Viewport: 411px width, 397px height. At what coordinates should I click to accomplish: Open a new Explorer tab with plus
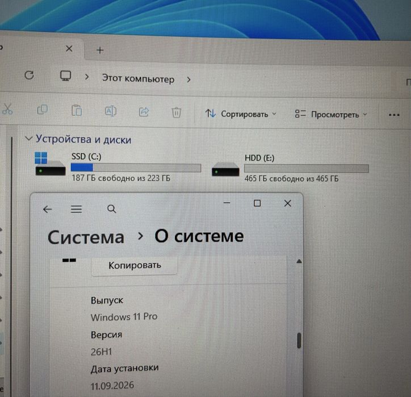(100, 50)
